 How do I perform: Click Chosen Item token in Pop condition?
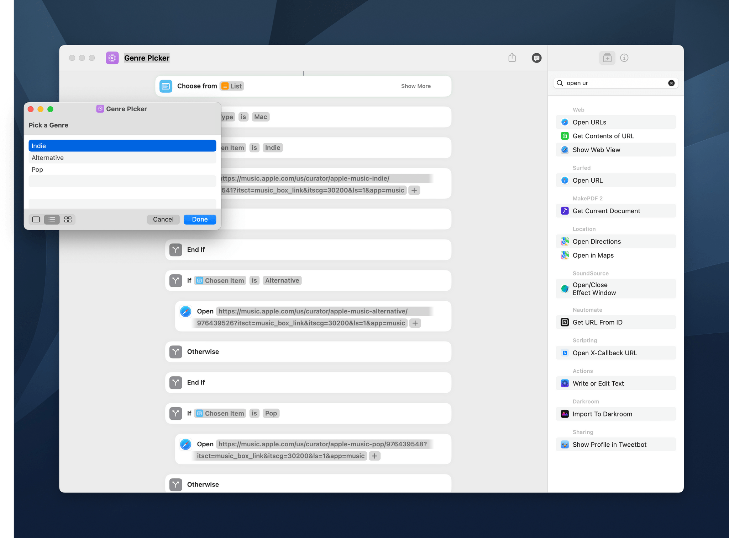[x=220, y=414]
